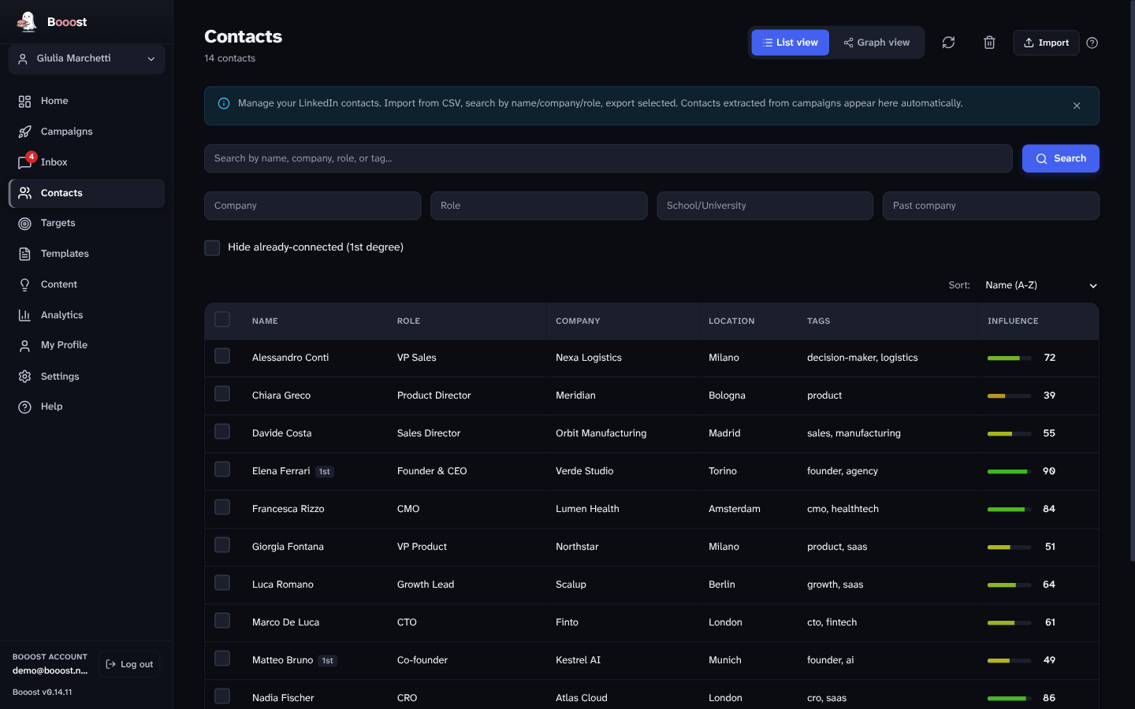Select Giorgia Fontana's checkbox
1135x709 pixels.
click(222, 545)
